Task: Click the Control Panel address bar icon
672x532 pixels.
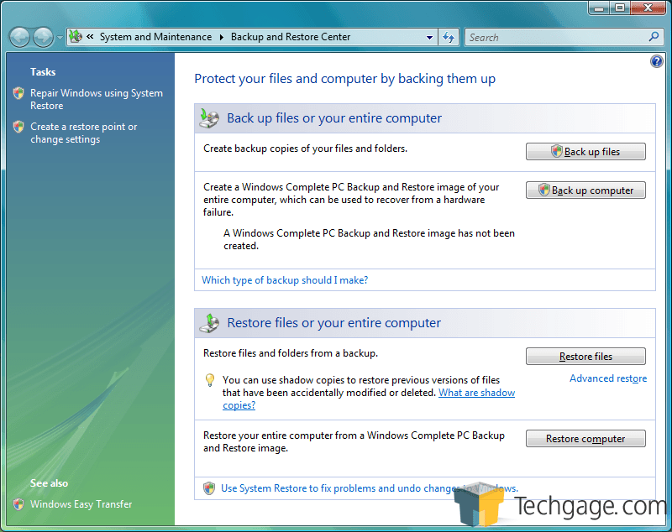Action: pos(76,36)
